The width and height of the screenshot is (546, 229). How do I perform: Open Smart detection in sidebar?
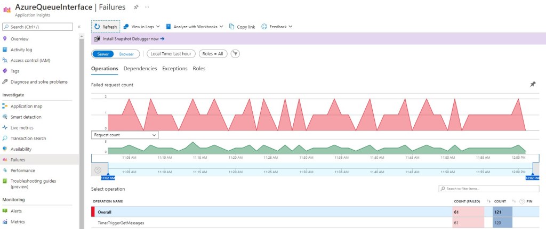(26, 117)
